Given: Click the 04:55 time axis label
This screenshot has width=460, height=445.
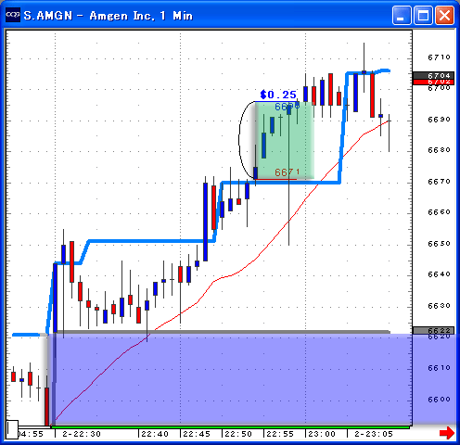Looking at the screenshot, I should [31, 434].
